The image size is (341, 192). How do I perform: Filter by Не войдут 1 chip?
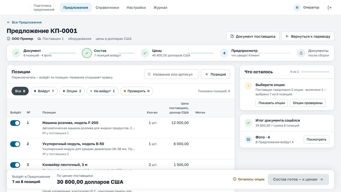point(103,91)
